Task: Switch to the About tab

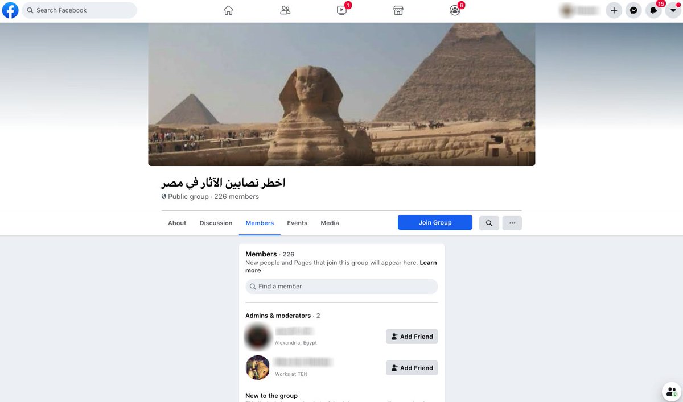Action: 177,223
